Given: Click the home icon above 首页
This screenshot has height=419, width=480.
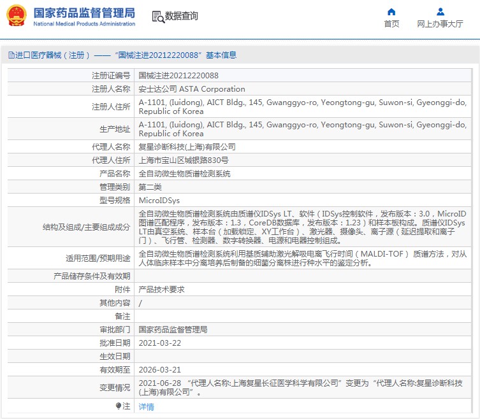Looking at the screenshot, I should [391, 12].
